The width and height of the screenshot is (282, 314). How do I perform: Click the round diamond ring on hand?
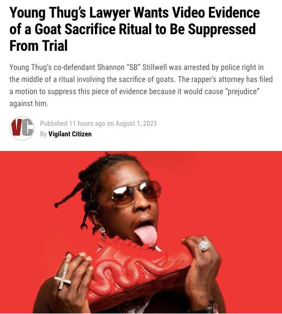point(204,245)
